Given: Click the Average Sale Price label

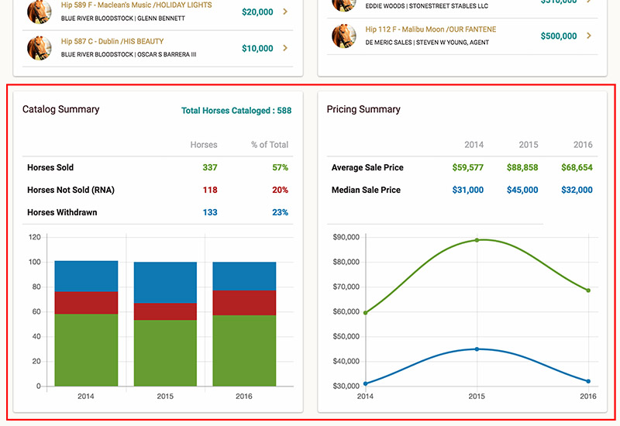Looking at the screenshot, I should point(367,167).
